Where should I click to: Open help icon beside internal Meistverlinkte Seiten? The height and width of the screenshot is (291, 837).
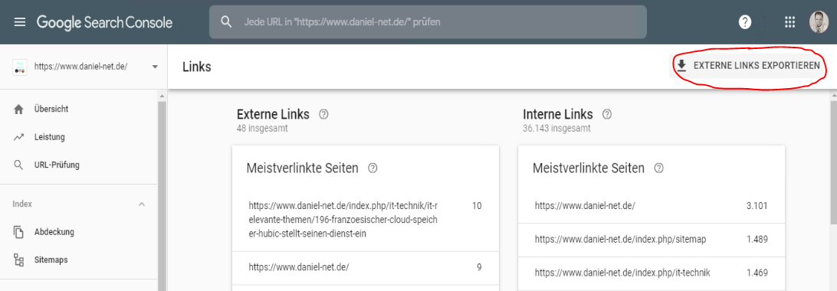(x=659, y=168)
